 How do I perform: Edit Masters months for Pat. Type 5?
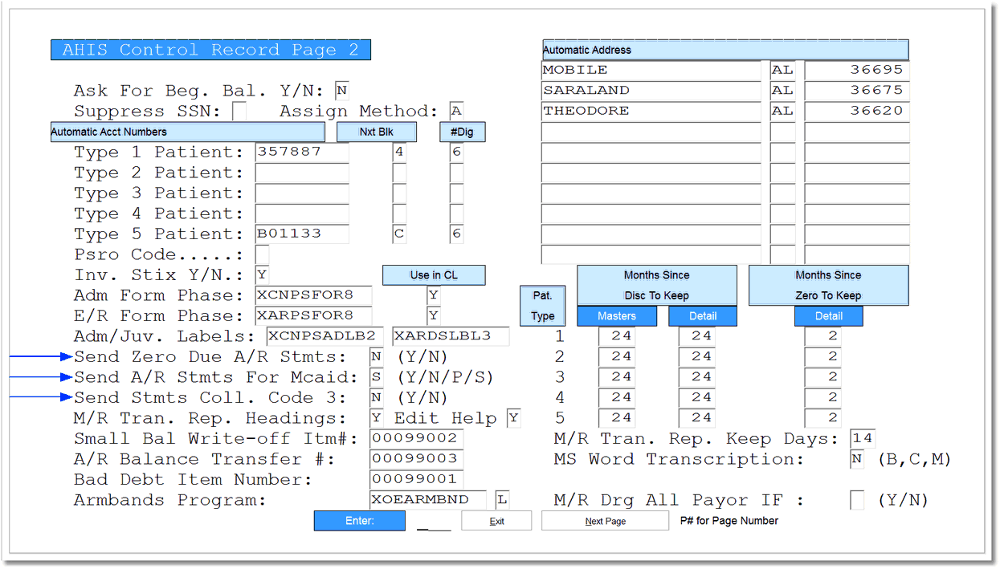[616, 418]
